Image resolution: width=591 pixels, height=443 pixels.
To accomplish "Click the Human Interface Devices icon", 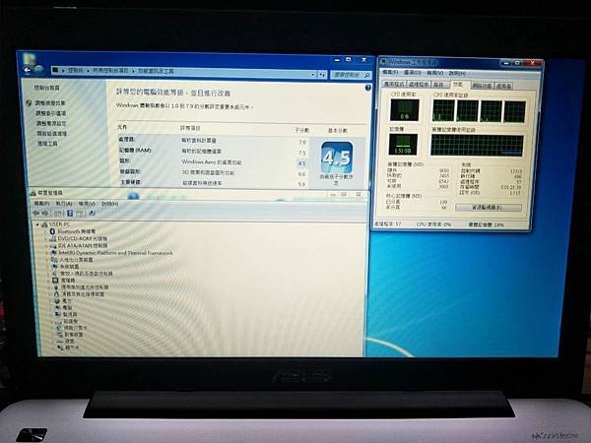I will pyautogui.click(x=54, y=260).
